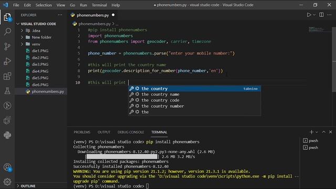Run Python file with play button
336x189 pixels.
[x=309, y=15]
